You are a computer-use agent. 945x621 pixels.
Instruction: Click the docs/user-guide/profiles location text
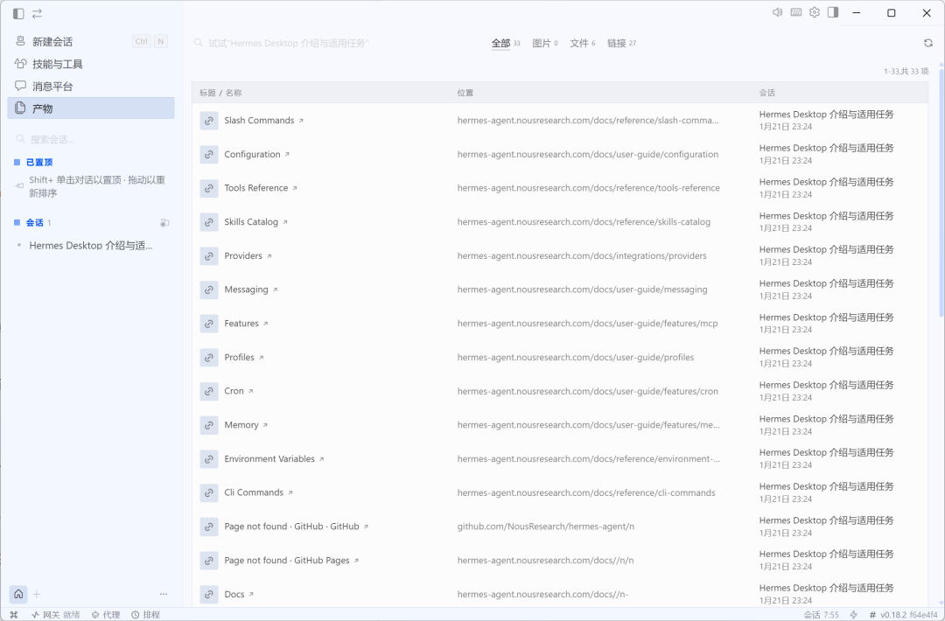coord(576,357)
